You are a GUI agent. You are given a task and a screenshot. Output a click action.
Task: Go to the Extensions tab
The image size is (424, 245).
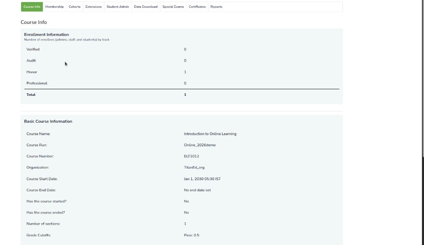coord(93,7)
